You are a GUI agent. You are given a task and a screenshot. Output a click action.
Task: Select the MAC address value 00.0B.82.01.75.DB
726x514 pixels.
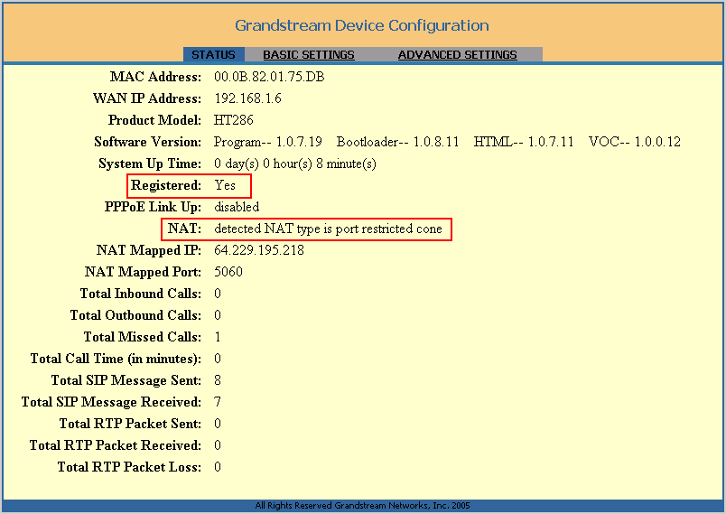[x=269, y=77]
